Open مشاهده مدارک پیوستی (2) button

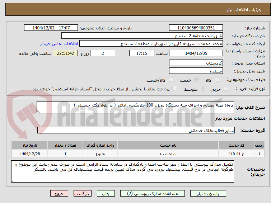(x=153, y=194)
